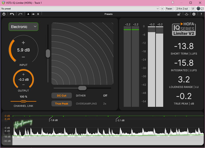Image resolution: width=205 pixels, height=148 pixels.
Task: Open the Electronic style dropdown
Action: (23, 27)
